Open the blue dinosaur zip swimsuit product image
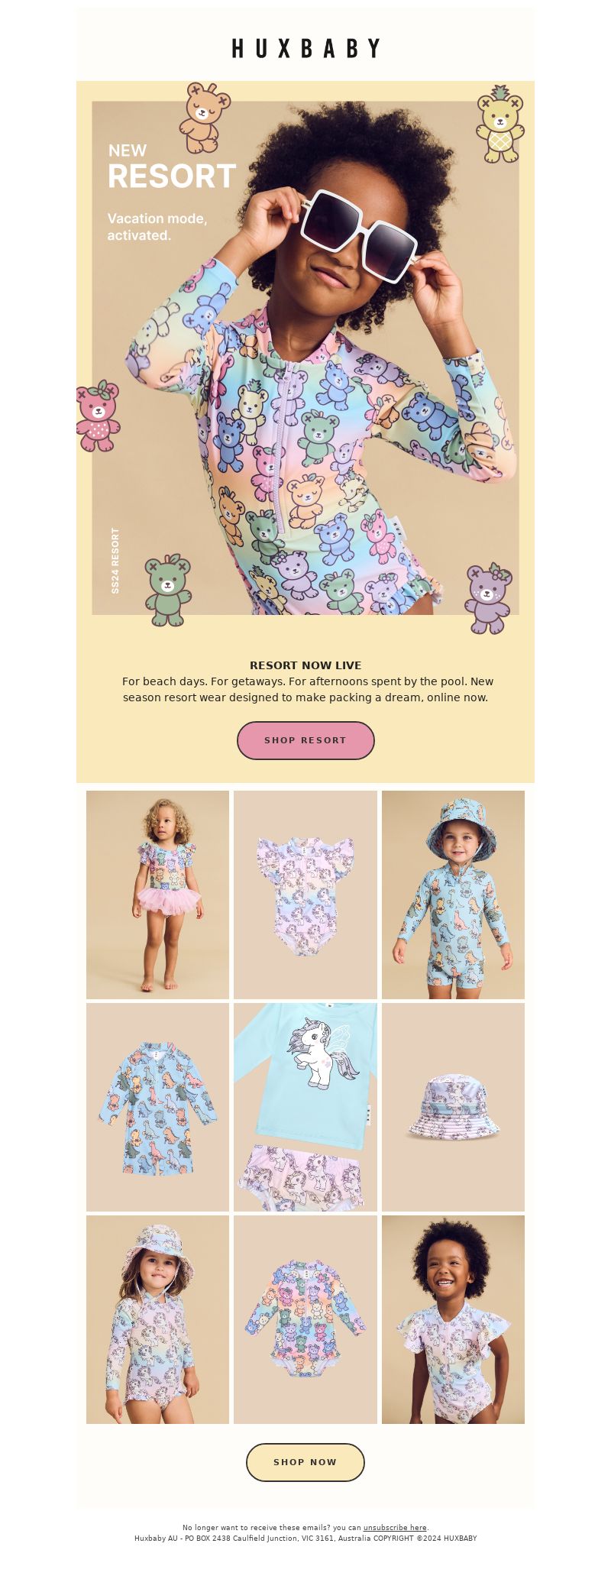 [x=157, y=1107]
